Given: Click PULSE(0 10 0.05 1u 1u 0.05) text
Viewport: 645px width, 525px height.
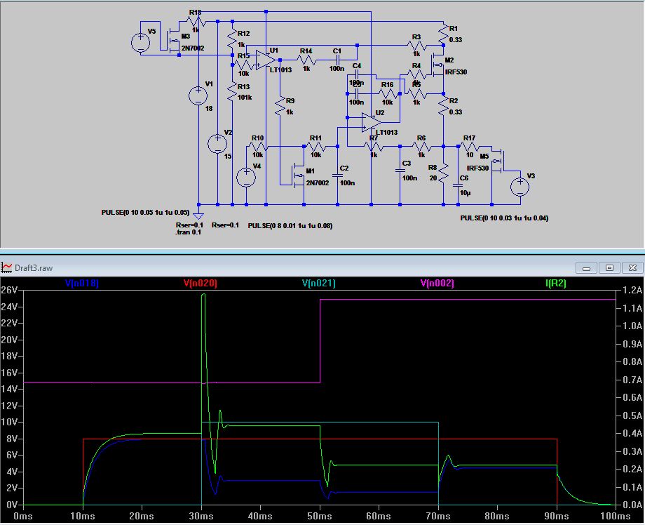Looking at the screenshot, I should [145, 213].
